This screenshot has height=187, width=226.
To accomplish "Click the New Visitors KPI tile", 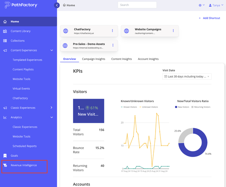I will click(x=89, y=111).
